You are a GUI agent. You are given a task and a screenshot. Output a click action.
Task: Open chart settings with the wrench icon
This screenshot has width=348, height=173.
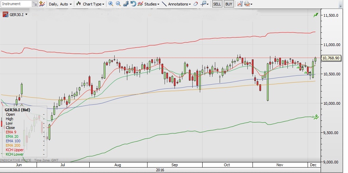coord(240,4)
